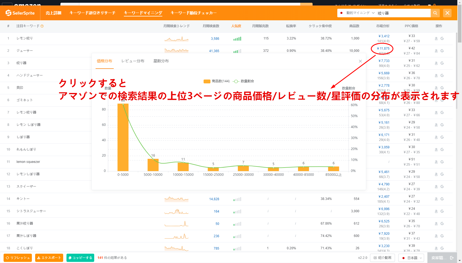This screenshot has height=263, width=462.
Task: Open Amazon search icon for レモン絞り row
Action: (436, 38)
